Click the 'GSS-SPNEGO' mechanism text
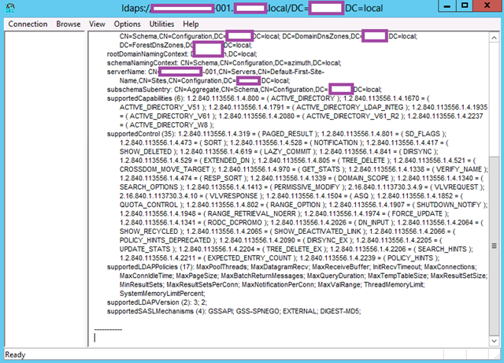504x363 pixels. click(x=258, y=311)
